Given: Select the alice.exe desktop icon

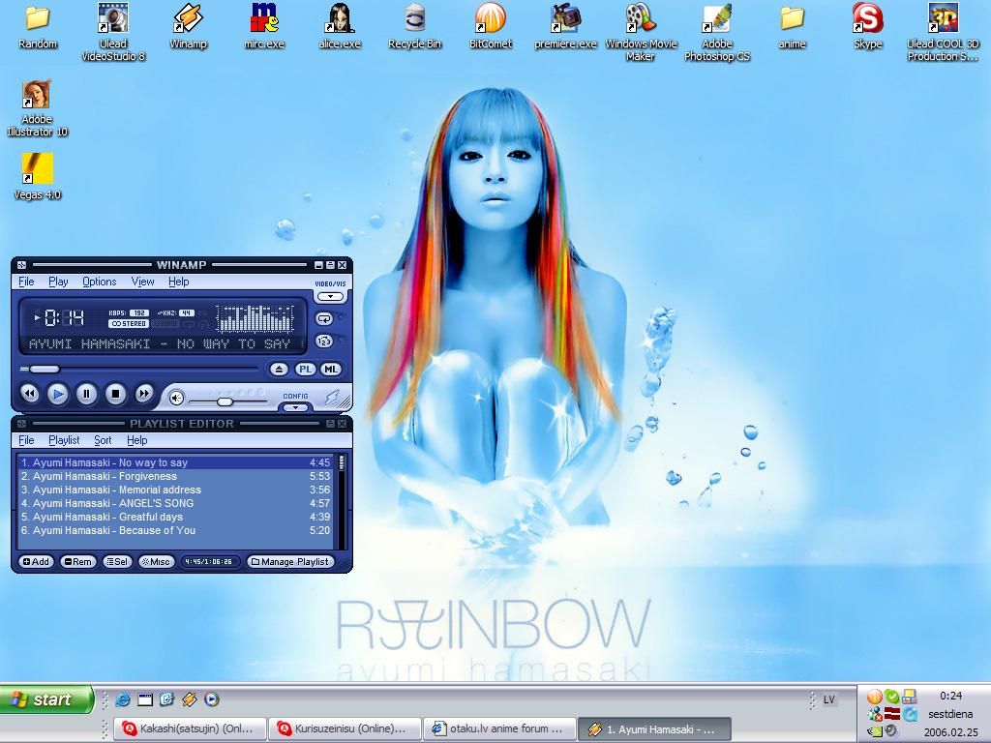Looking at the screenshot, I should coord(340,26).
